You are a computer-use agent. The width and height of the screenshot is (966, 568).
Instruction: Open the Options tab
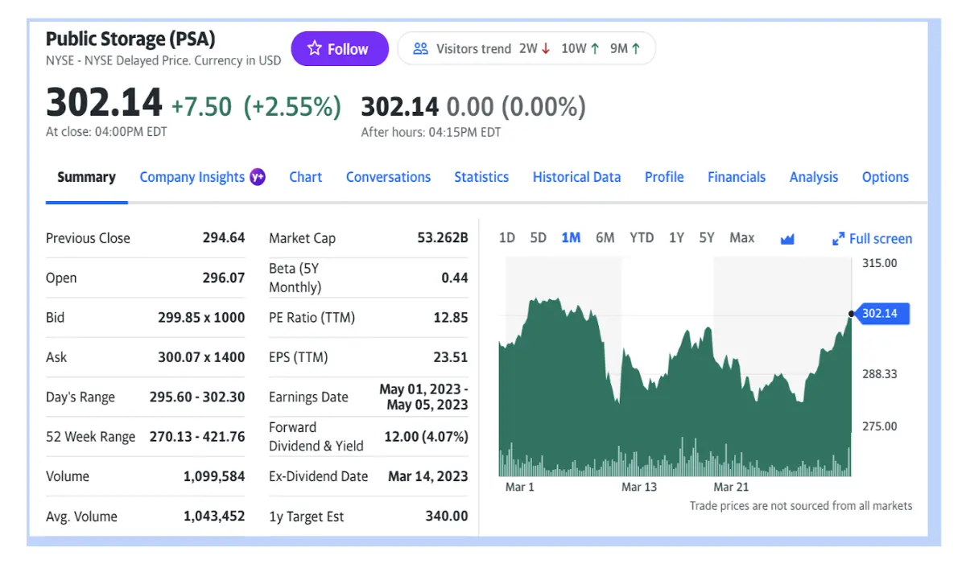[885, 177]
